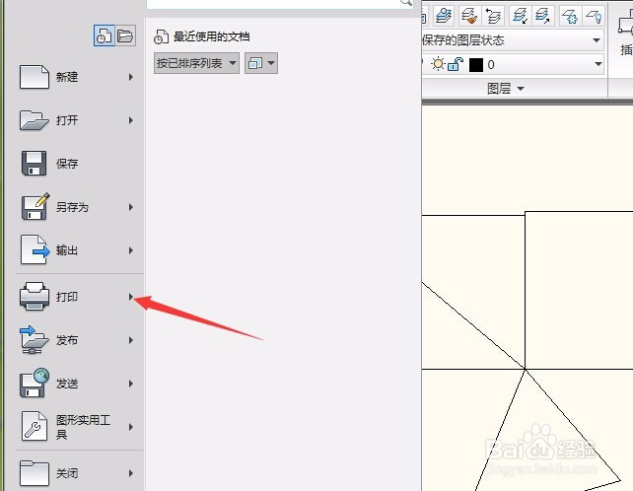Viewport: 633px width, 491px height.
Task: Click the previous layer state icon
Action: tap(493, 16)
